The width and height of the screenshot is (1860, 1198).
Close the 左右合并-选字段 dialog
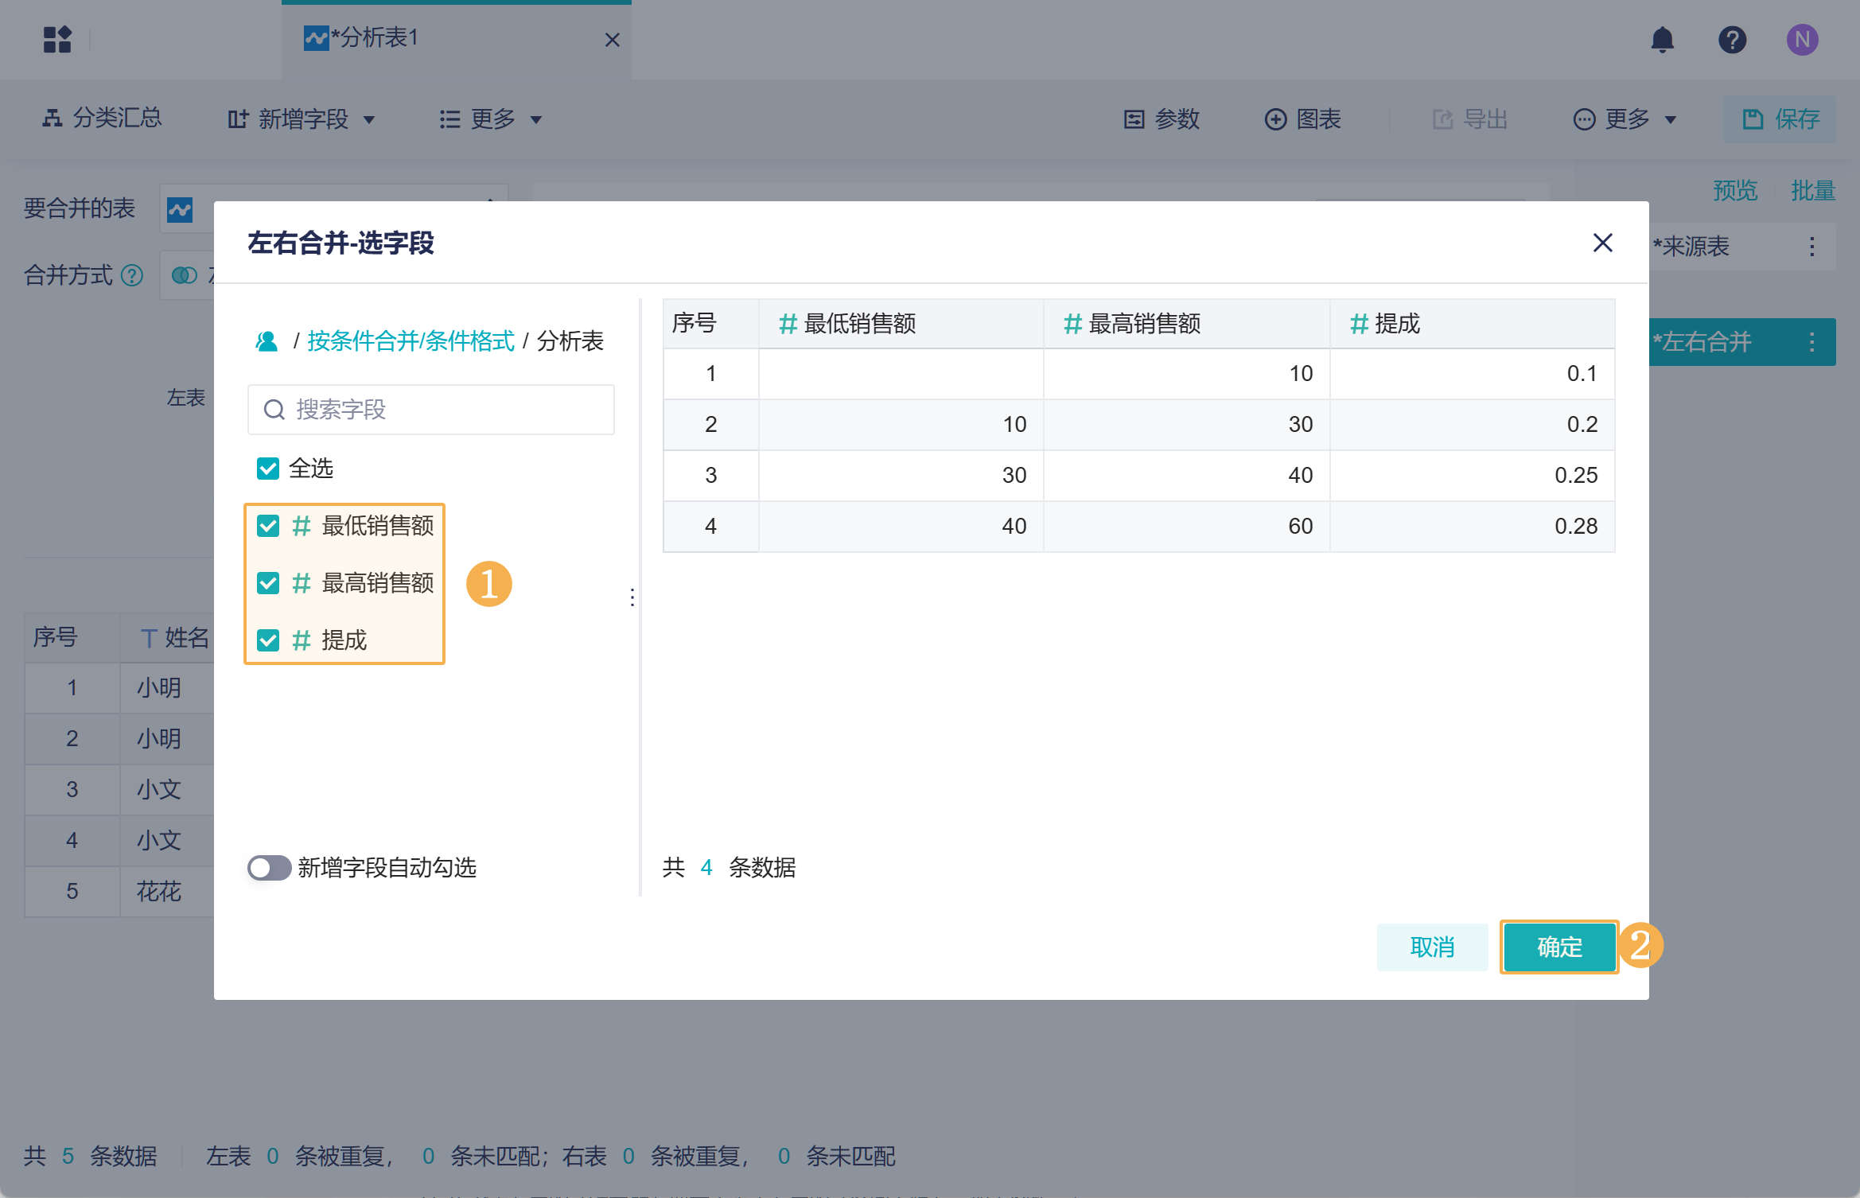[x=1602, y=243]
